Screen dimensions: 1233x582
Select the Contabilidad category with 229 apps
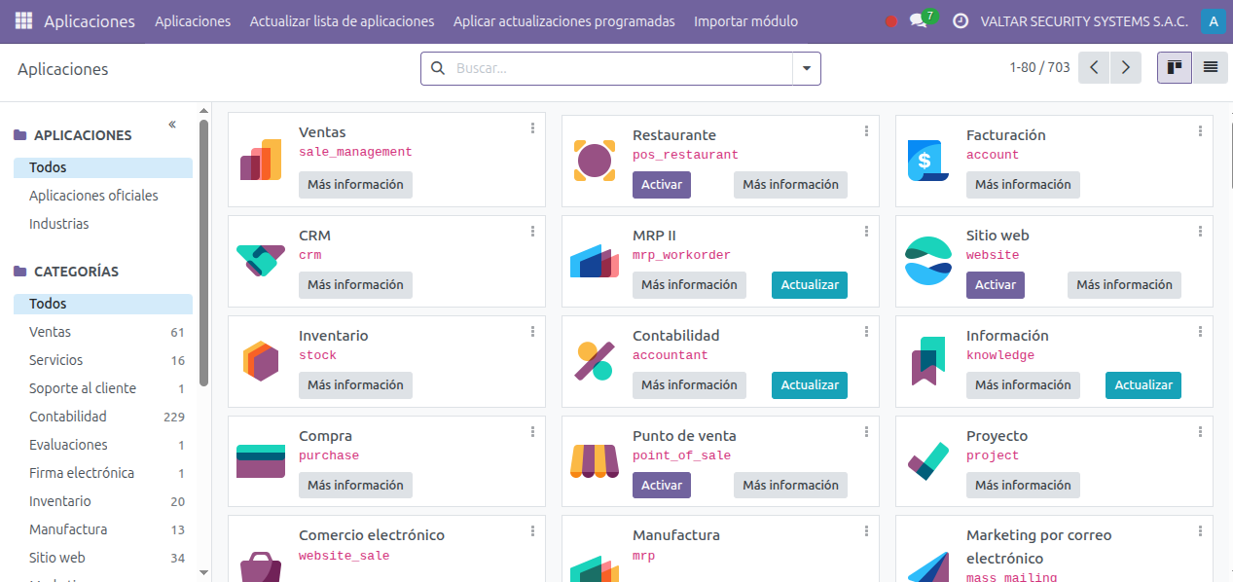tap(102, 417)
